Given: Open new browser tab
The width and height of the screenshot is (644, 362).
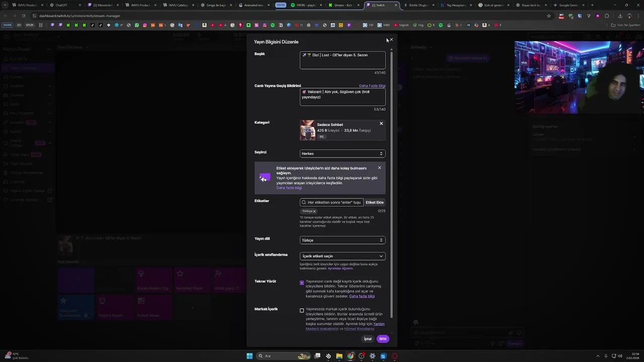Looking at the screenshot, I should [592, 5].
